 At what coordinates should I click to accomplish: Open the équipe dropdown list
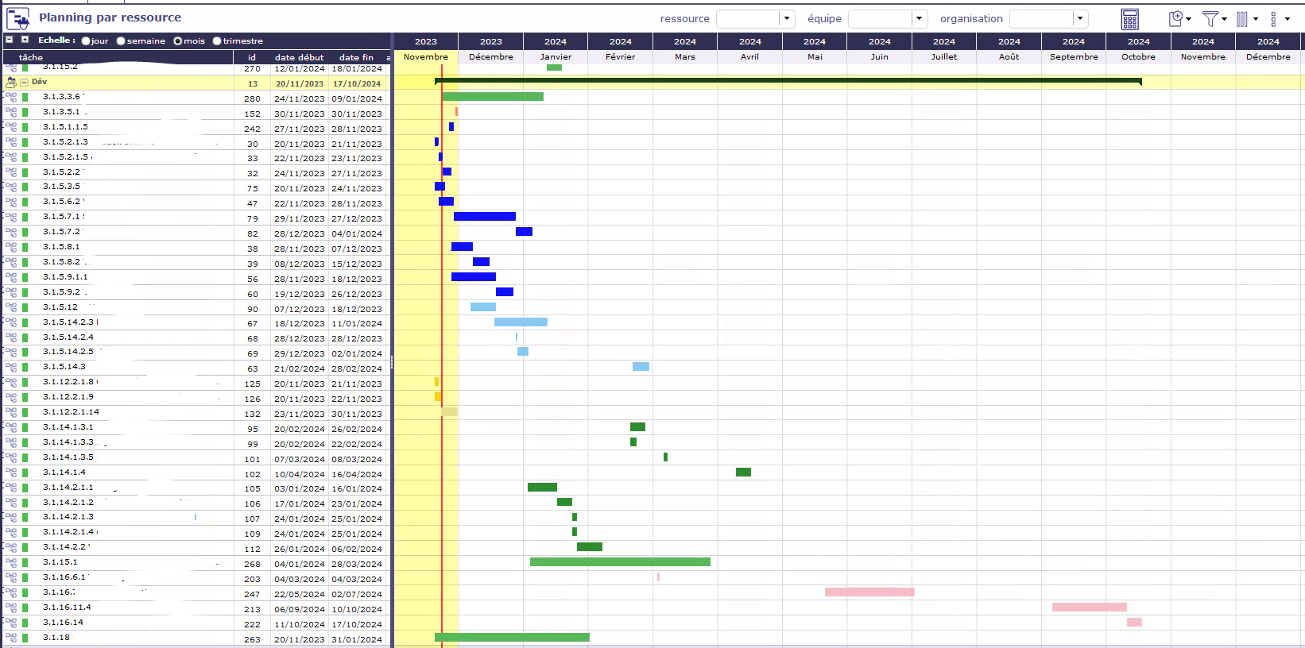[919, 19]
